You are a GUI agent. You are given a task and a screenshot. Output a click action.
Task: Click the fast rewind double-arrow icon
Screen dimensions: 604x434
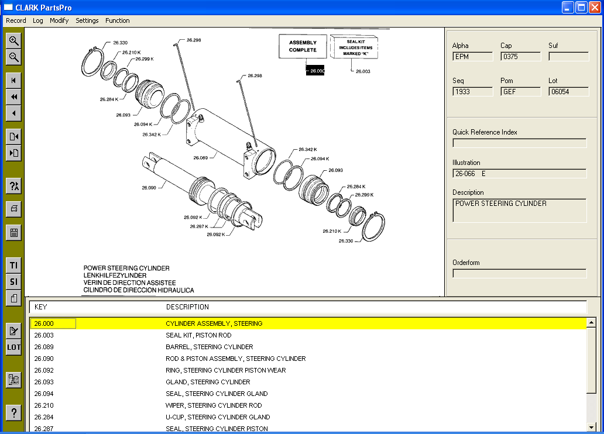tap(14, 97)
